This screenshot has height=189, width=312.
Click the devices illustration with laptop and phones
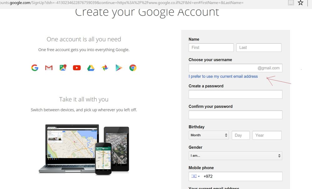tap(84, 150)
